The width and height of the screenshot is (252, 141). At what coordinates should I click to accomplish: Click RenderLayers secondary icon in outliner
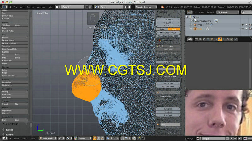coord(216,21)
